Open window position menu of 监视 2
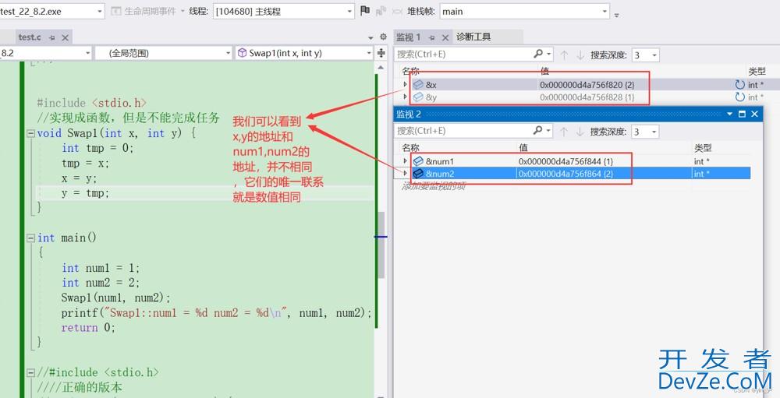 730,114
